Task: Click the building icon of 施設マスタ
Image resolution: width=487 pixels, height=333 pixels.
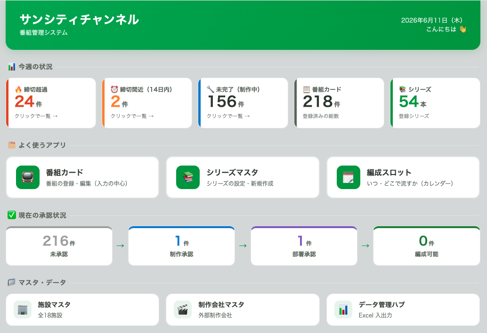Action: pos(23,309)
